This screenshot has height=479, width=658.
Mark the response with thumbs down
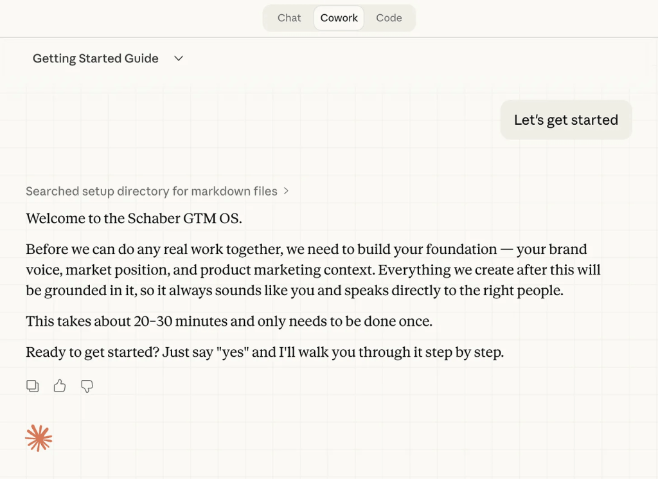[x=87, y=386]
